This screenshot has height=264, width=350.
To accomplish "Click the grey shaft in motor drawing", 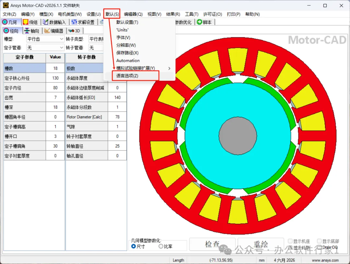I will click(238, 136).
